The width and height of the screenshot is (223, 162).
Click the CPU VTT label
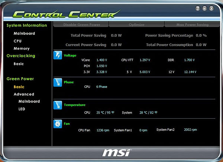click(x=127, y=60)
